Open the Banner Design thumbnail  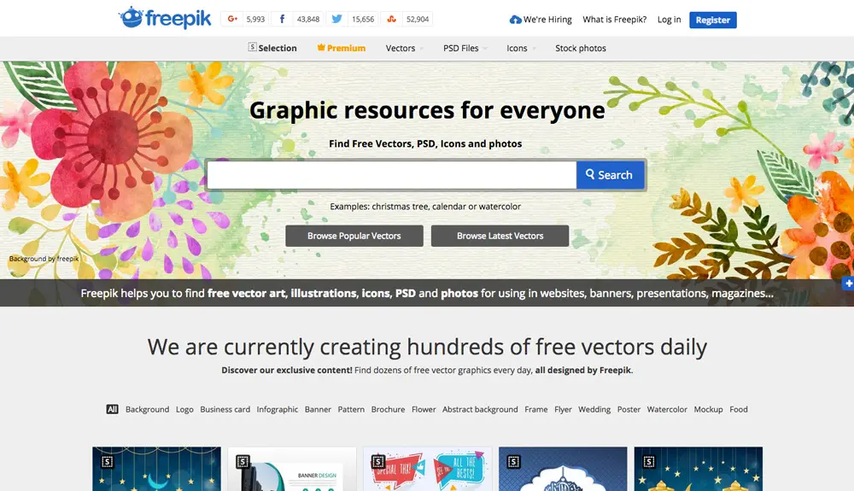point(292,470)
